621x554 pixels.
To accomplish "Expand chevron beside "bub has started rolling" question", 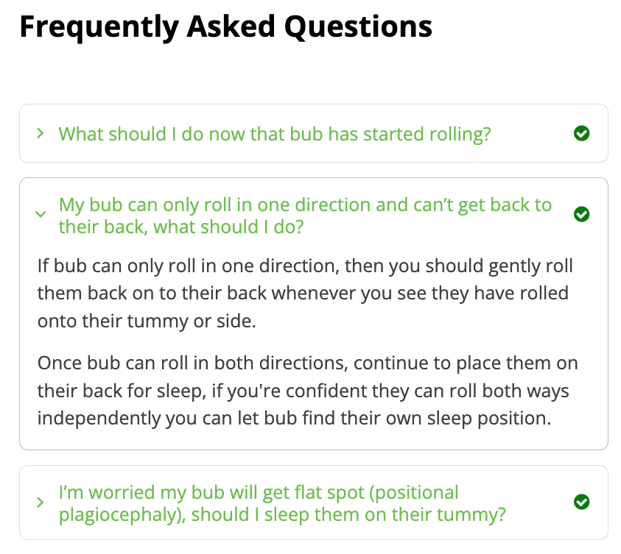I will 41,133.
